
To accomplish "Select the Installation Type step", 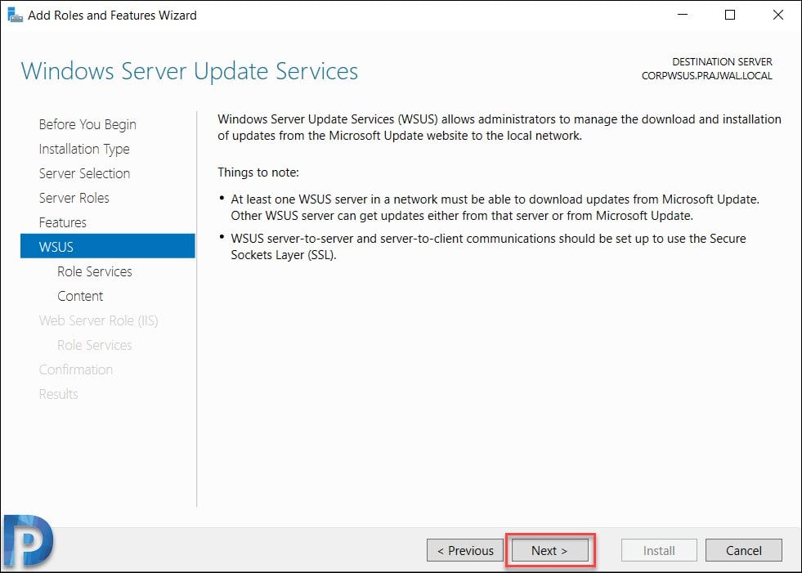I will pos(84,149).
